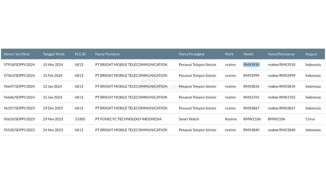Select the 29 Des 2023 date cell
The height and width of the screenshot is (183, 326).
(x=53, y=108)
